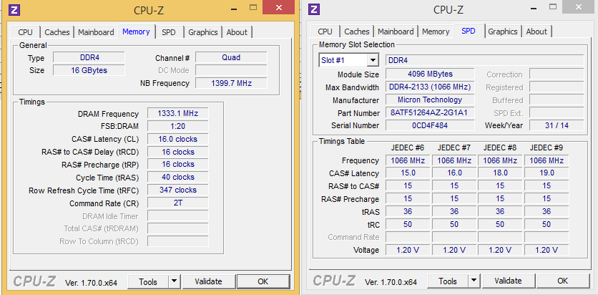This screenshot has height=295, width=598.
Task: Open CPU tab in left CPU-Z window
Action: [26, 32]
